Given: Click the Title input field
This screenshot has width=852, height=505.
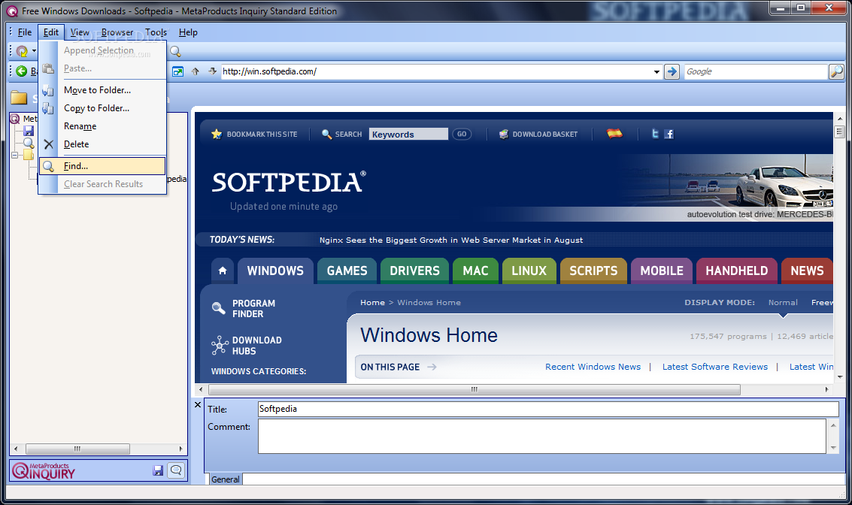Looking at the screenshot, I should click(x=548, y=409).
